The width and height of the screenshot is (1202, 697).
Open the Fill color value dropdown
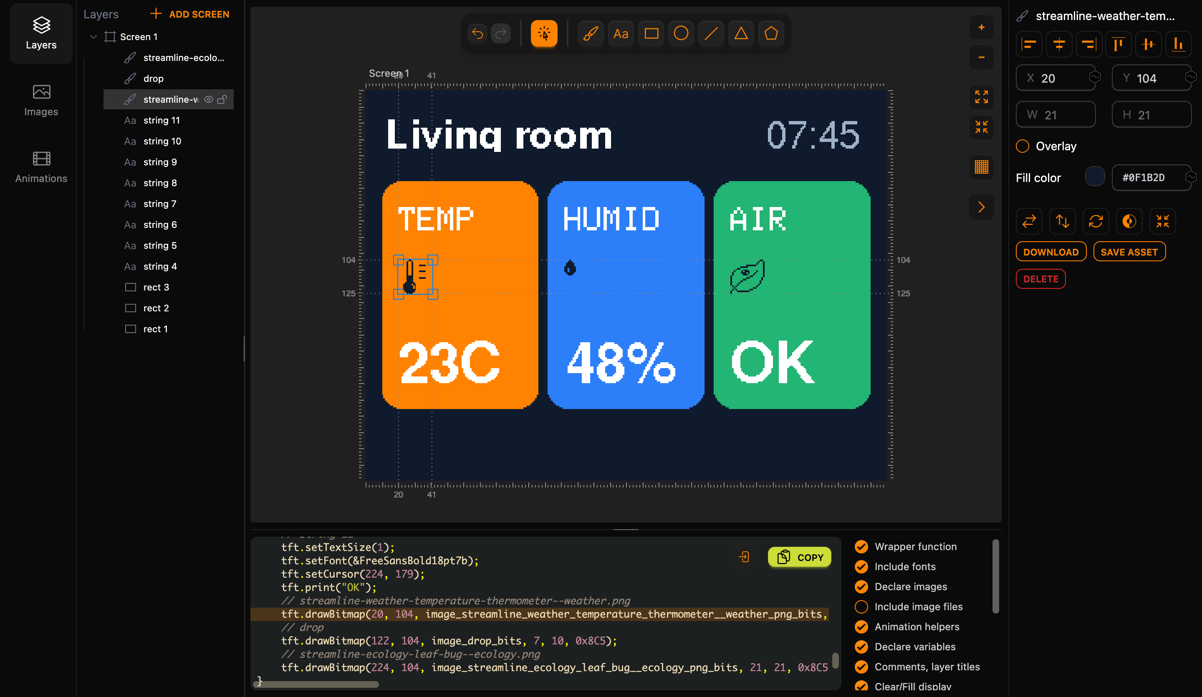click(x=1191, y=177)
